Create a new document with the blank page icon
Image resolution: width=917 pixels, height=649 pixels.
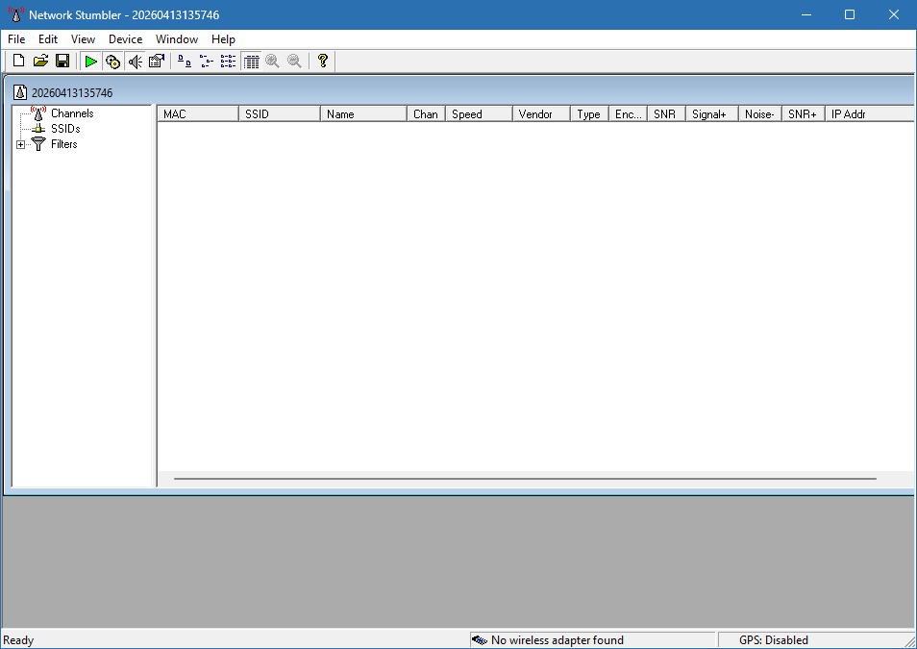click(x=18, y=61)
